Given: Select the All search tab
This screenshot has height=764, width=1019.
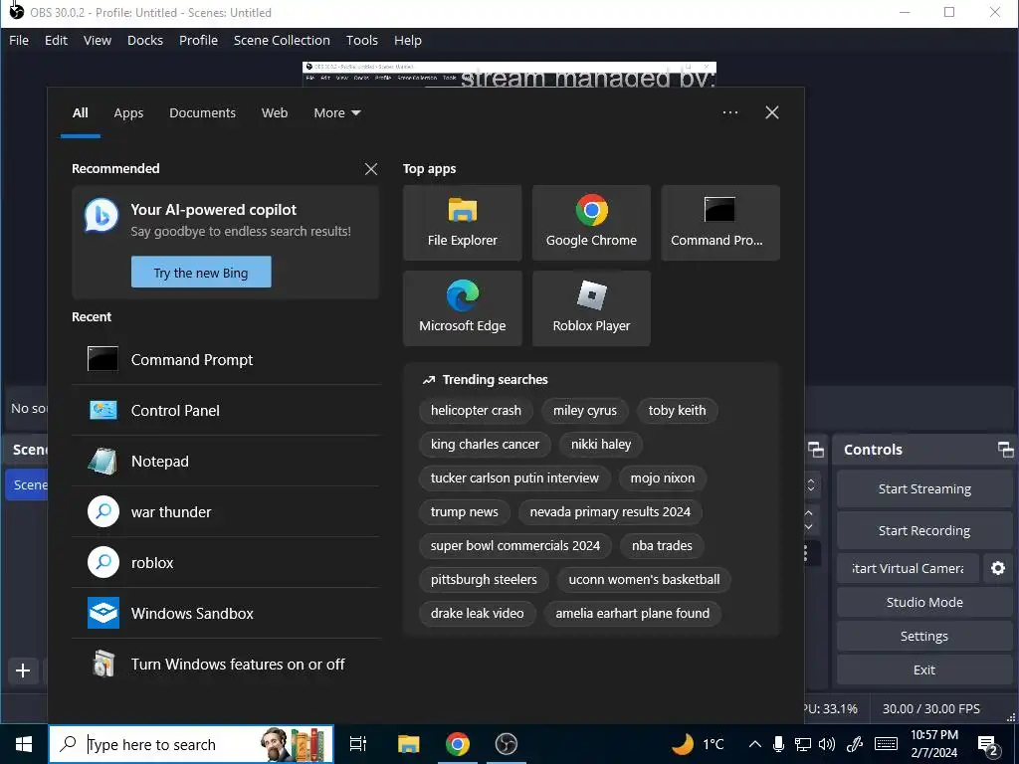Looking at the screenshot, I should pyautogui.click(x=80, y=113).
